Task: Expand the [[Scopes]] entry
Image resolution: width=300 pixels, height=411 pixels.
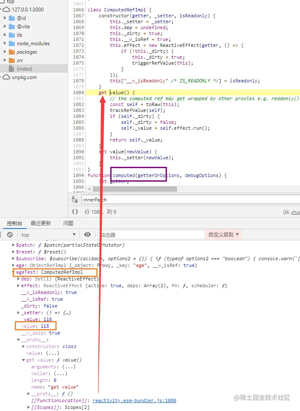Action: tap(29, 407)
